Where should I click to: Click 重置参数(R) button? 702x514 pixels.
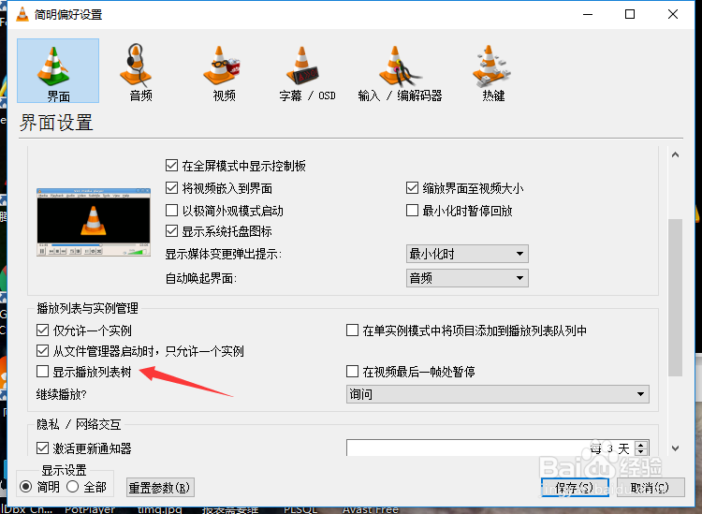tap(160, 487)
